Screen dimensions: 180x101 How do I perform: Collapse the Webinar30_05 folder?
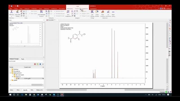point(10,73)
